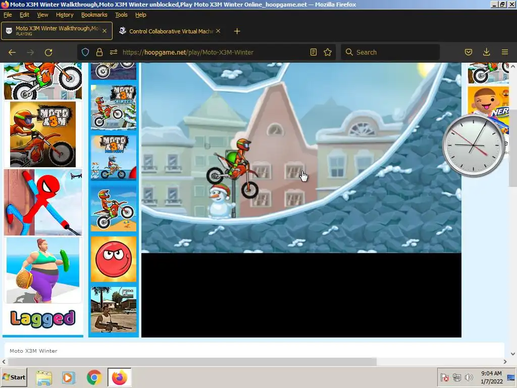Open the Tools menu
This screenshot has height=388, width=517.
pyautogui.click(x=121, y=15)
